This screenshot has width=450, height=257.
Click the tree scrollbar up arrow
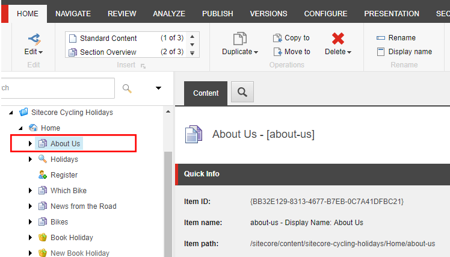click(168, 112)
